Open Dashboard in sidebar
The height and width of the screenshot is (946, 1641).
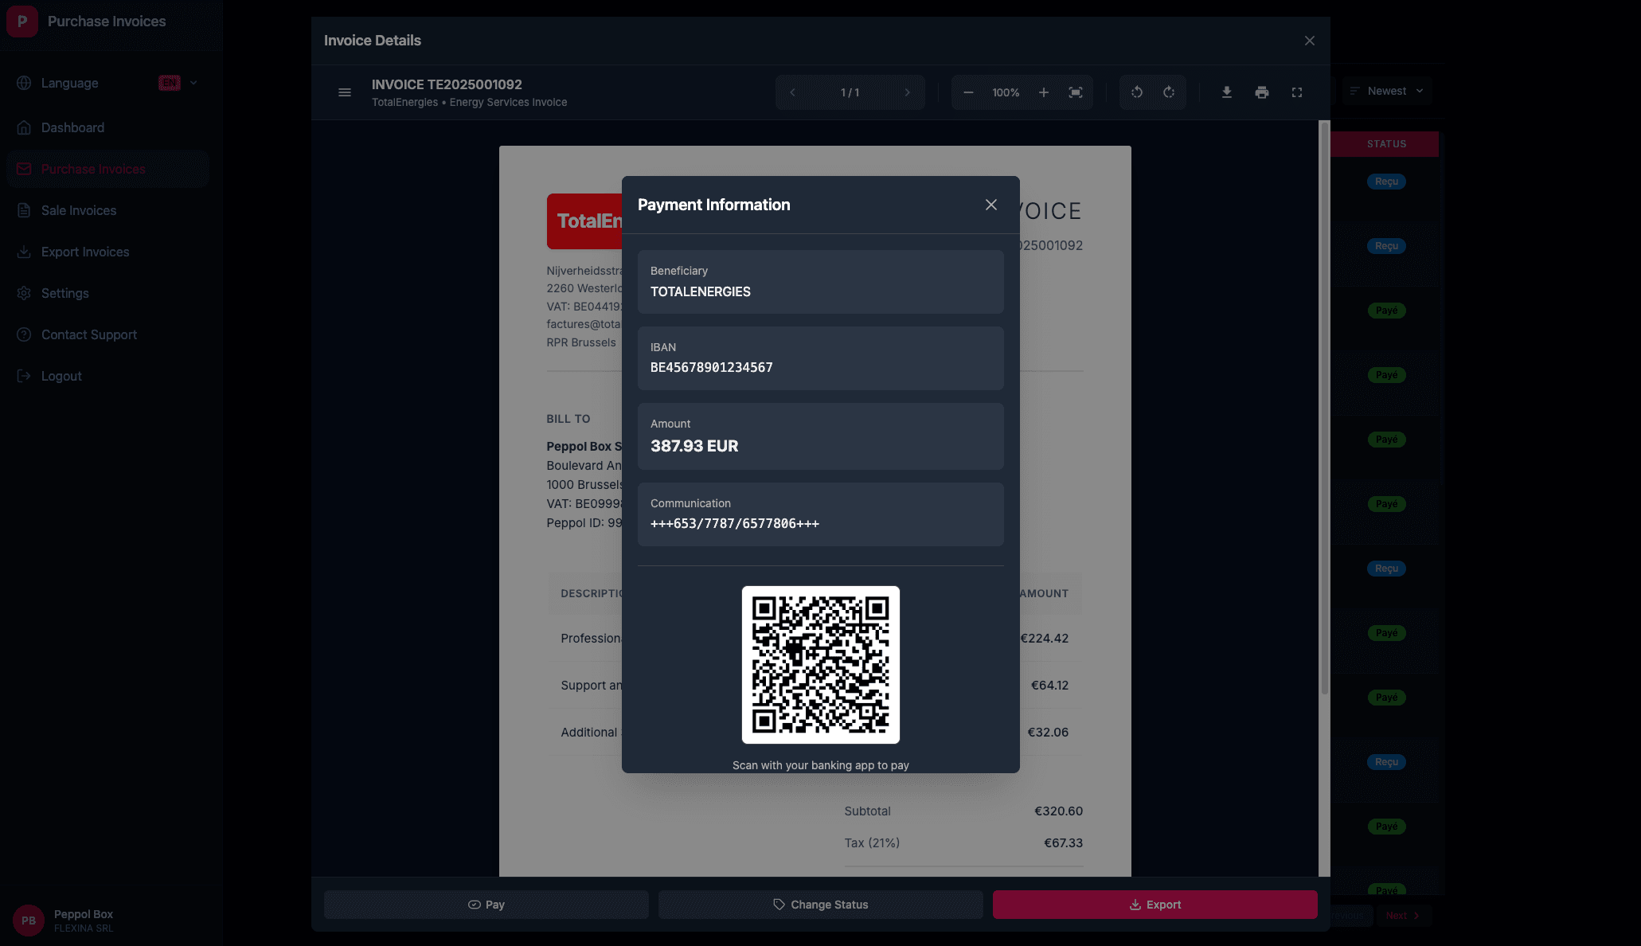coord(107,127)
